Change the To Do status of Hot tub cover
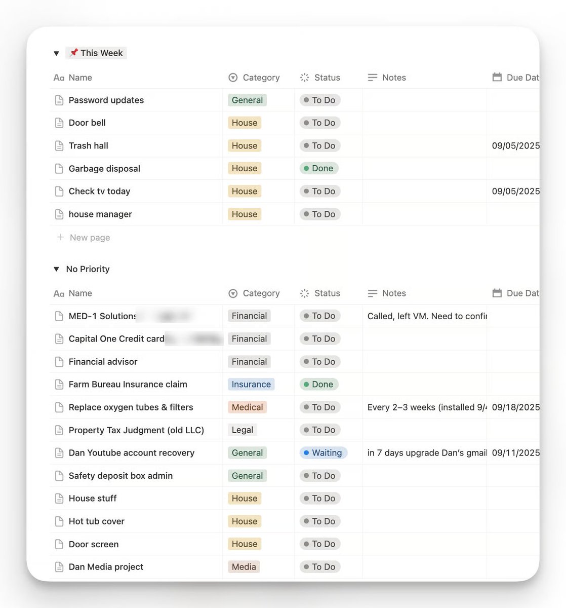 (x=320, y=521)
